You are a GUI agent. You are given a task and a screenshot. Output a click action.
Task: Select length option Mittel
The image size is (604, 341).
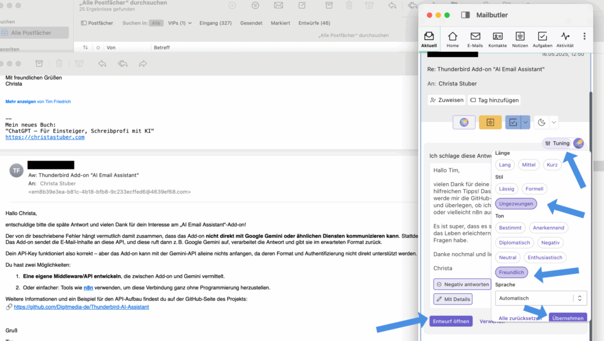point(528,164)
